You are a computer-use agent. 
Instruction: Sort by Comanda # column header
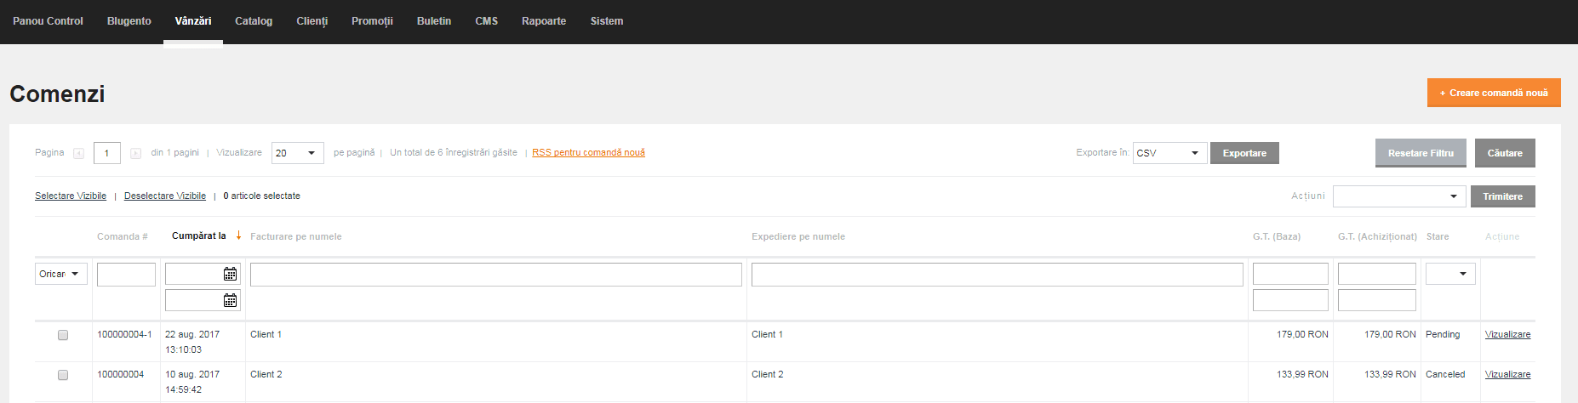coord(123,236)
